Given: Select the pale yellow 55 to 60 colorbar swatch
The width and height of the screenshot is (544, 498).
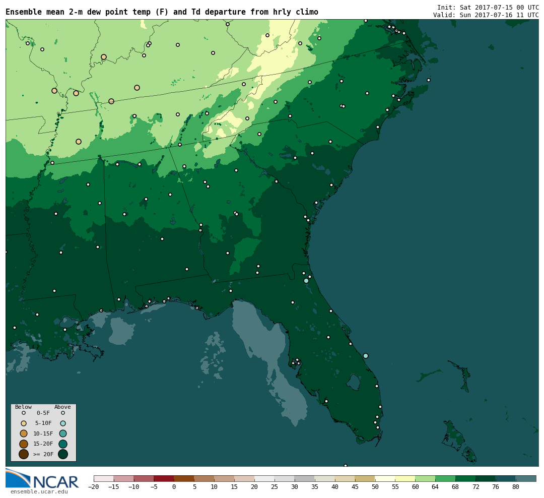Looking at the screenshot, I should pyautogui.click(x=405, y=478).
